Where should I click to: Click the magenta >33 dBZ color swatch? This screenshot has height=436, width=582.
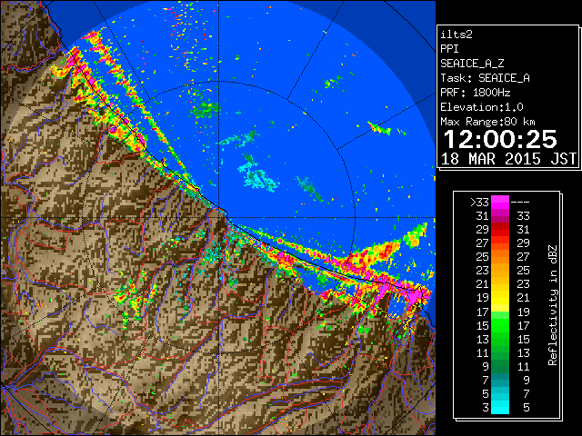click(x=500, y=203)
